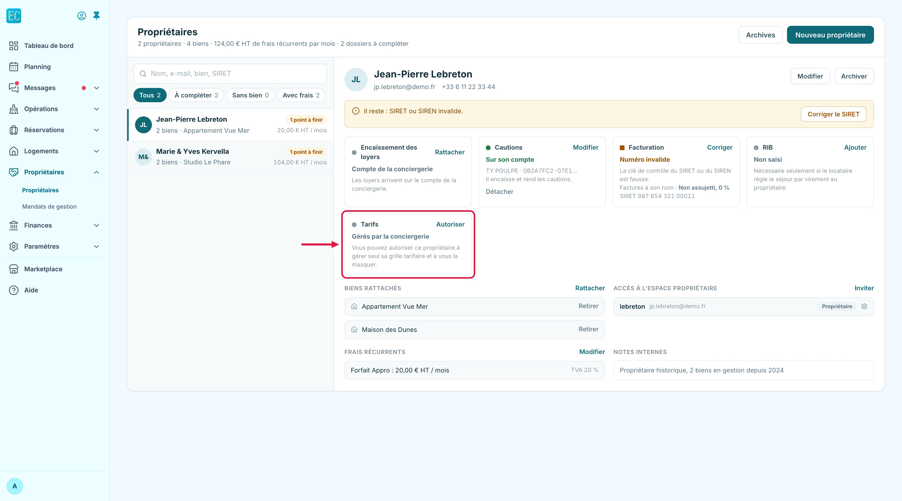Click the Messages chat icon

pyautogui.click(x=14, y=88)
